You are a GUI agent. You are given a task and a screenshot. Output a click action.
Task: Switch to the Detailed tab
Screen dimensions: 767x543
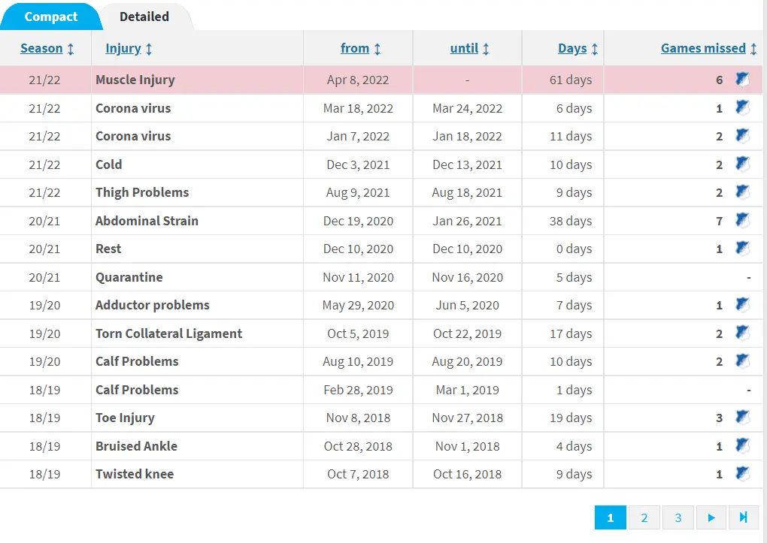click(x=144, y=17)
